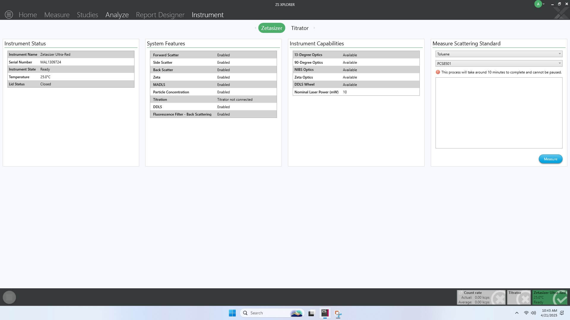
Task: Open the Titrator status tile
Action: point(519,297)
